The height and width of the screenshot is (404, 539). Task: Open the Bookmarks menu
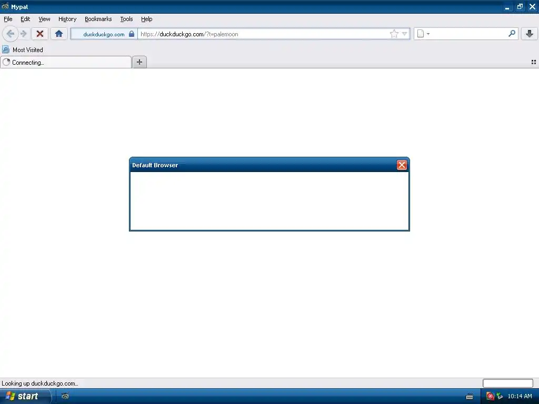[98, 19]
